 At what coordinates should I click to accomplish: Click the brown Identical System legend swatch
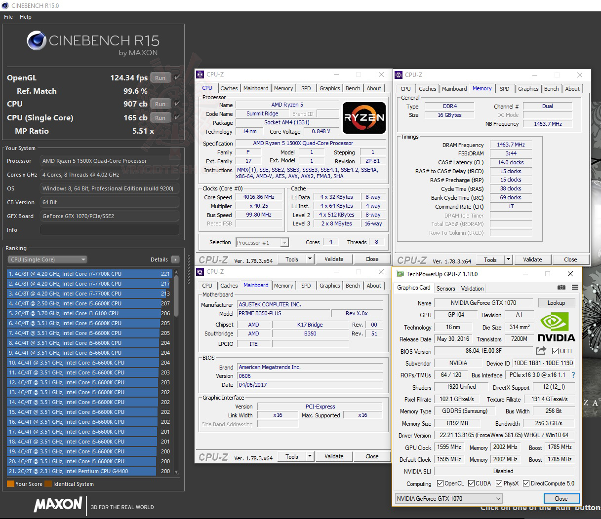[x=48, y=484]
